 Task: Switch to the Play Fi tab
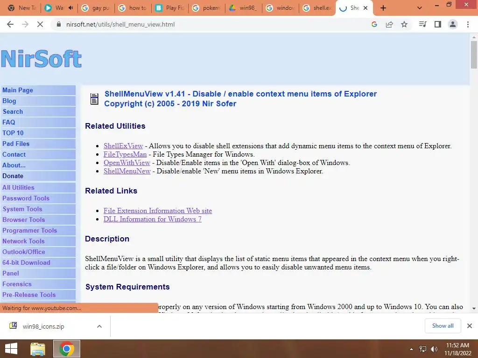click(x=170, y=8)
